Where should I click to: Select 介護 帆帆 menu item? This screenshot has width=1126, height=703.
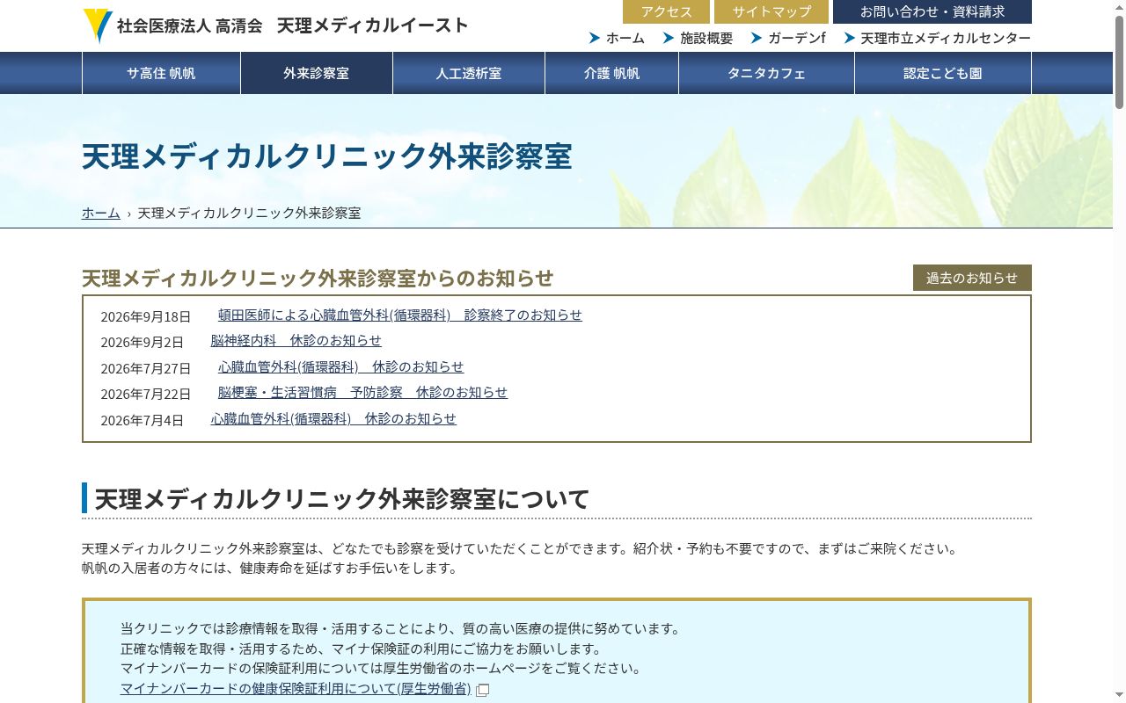(612, 73)
